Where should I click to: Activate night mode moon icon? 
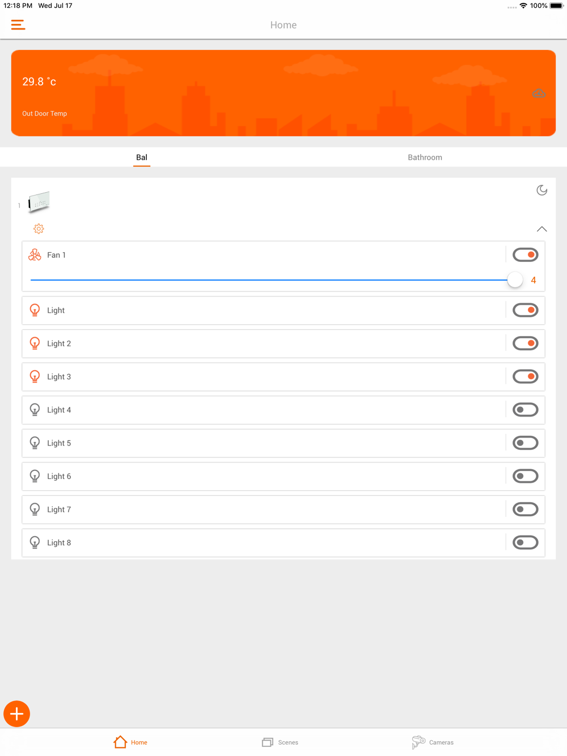tap(542, 190)
